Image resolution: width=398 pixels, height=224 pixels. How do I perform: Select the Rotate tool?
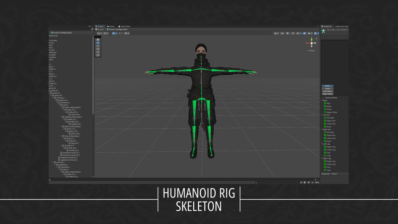(x=98, y=46)
